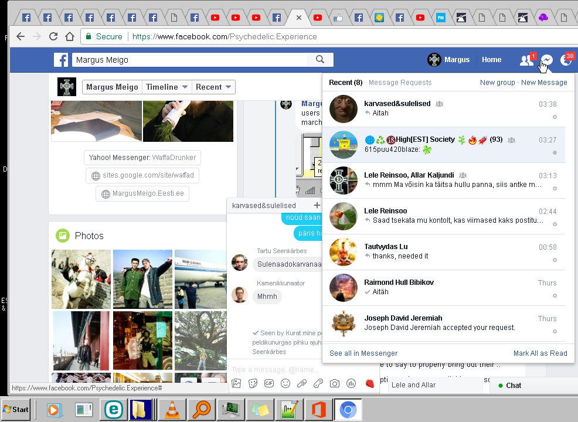This screenshot has height=422, width=578.
Task: Send the strawberry emoji in chat
Action: [x=370, y=383]
